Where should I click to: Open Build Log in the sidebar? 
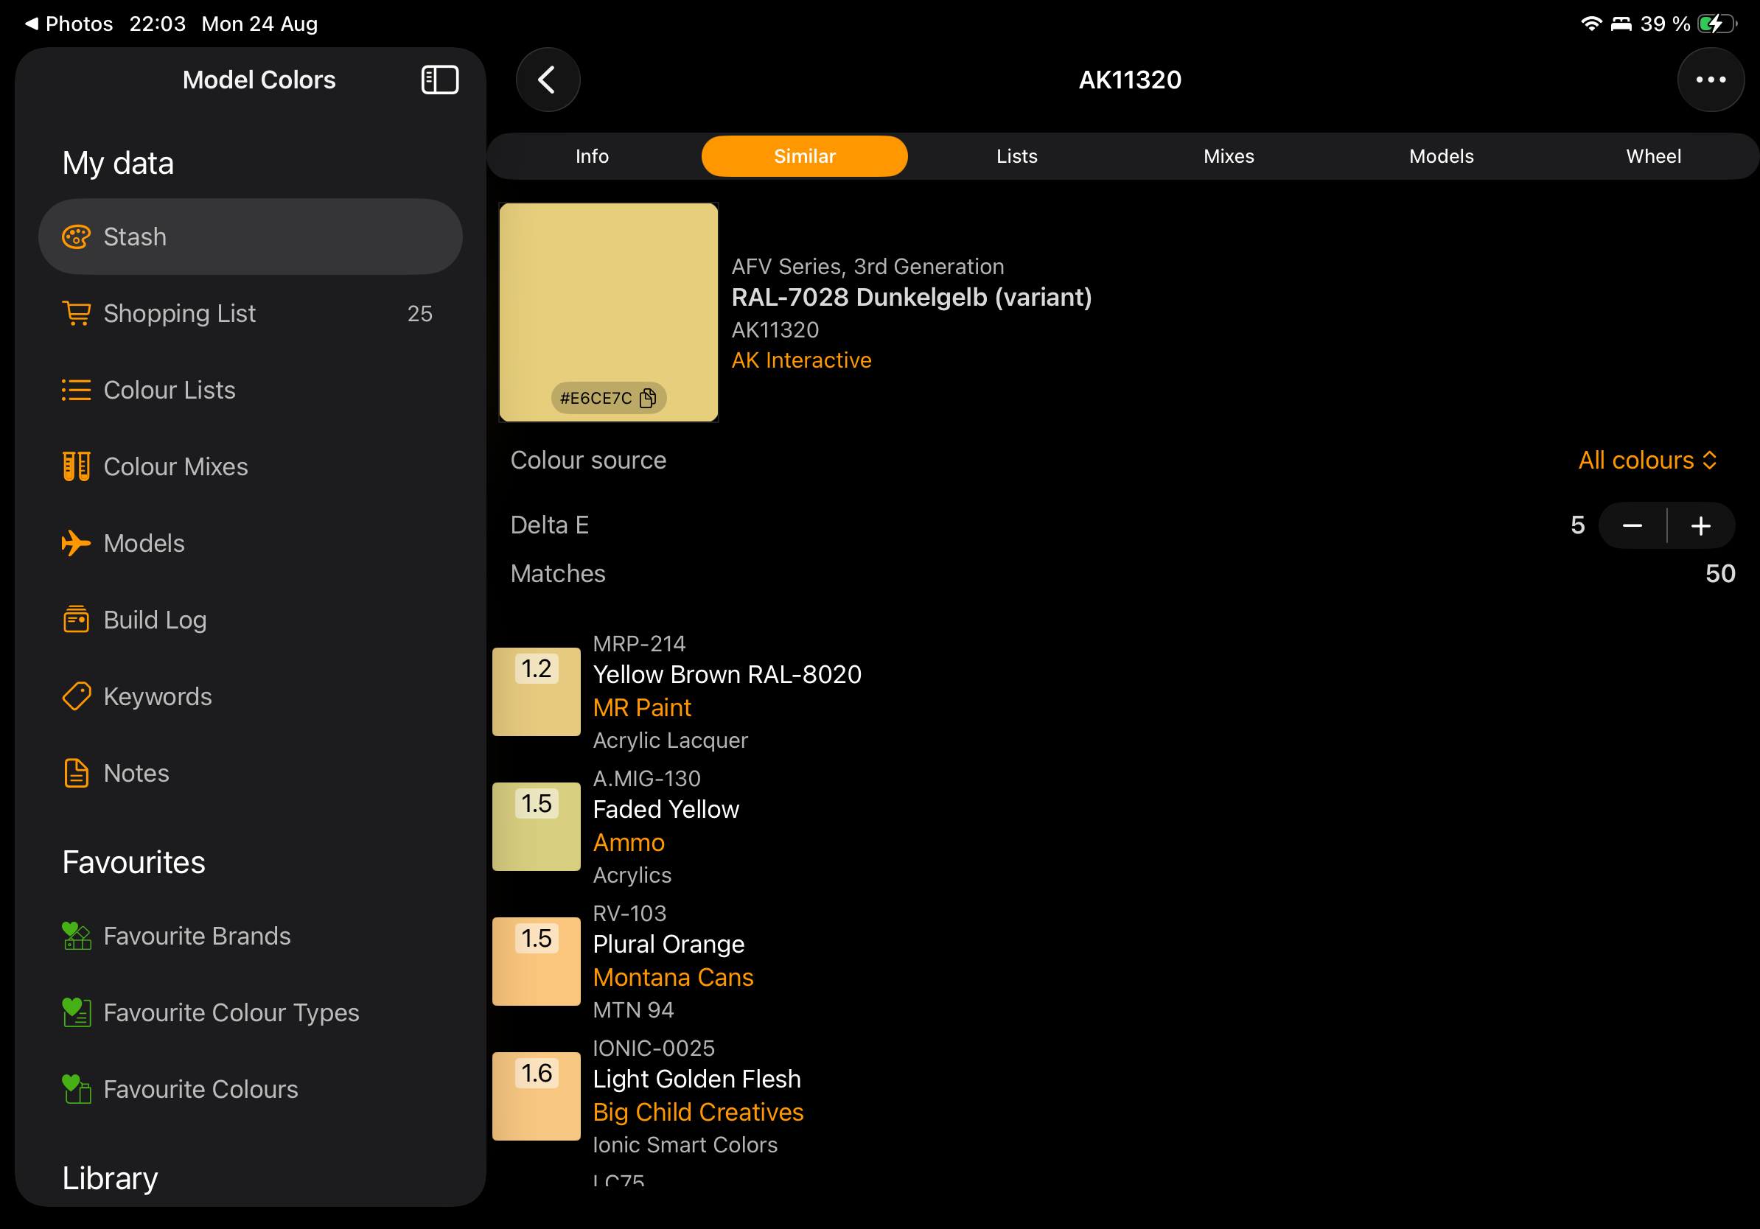tap(251, 620)
